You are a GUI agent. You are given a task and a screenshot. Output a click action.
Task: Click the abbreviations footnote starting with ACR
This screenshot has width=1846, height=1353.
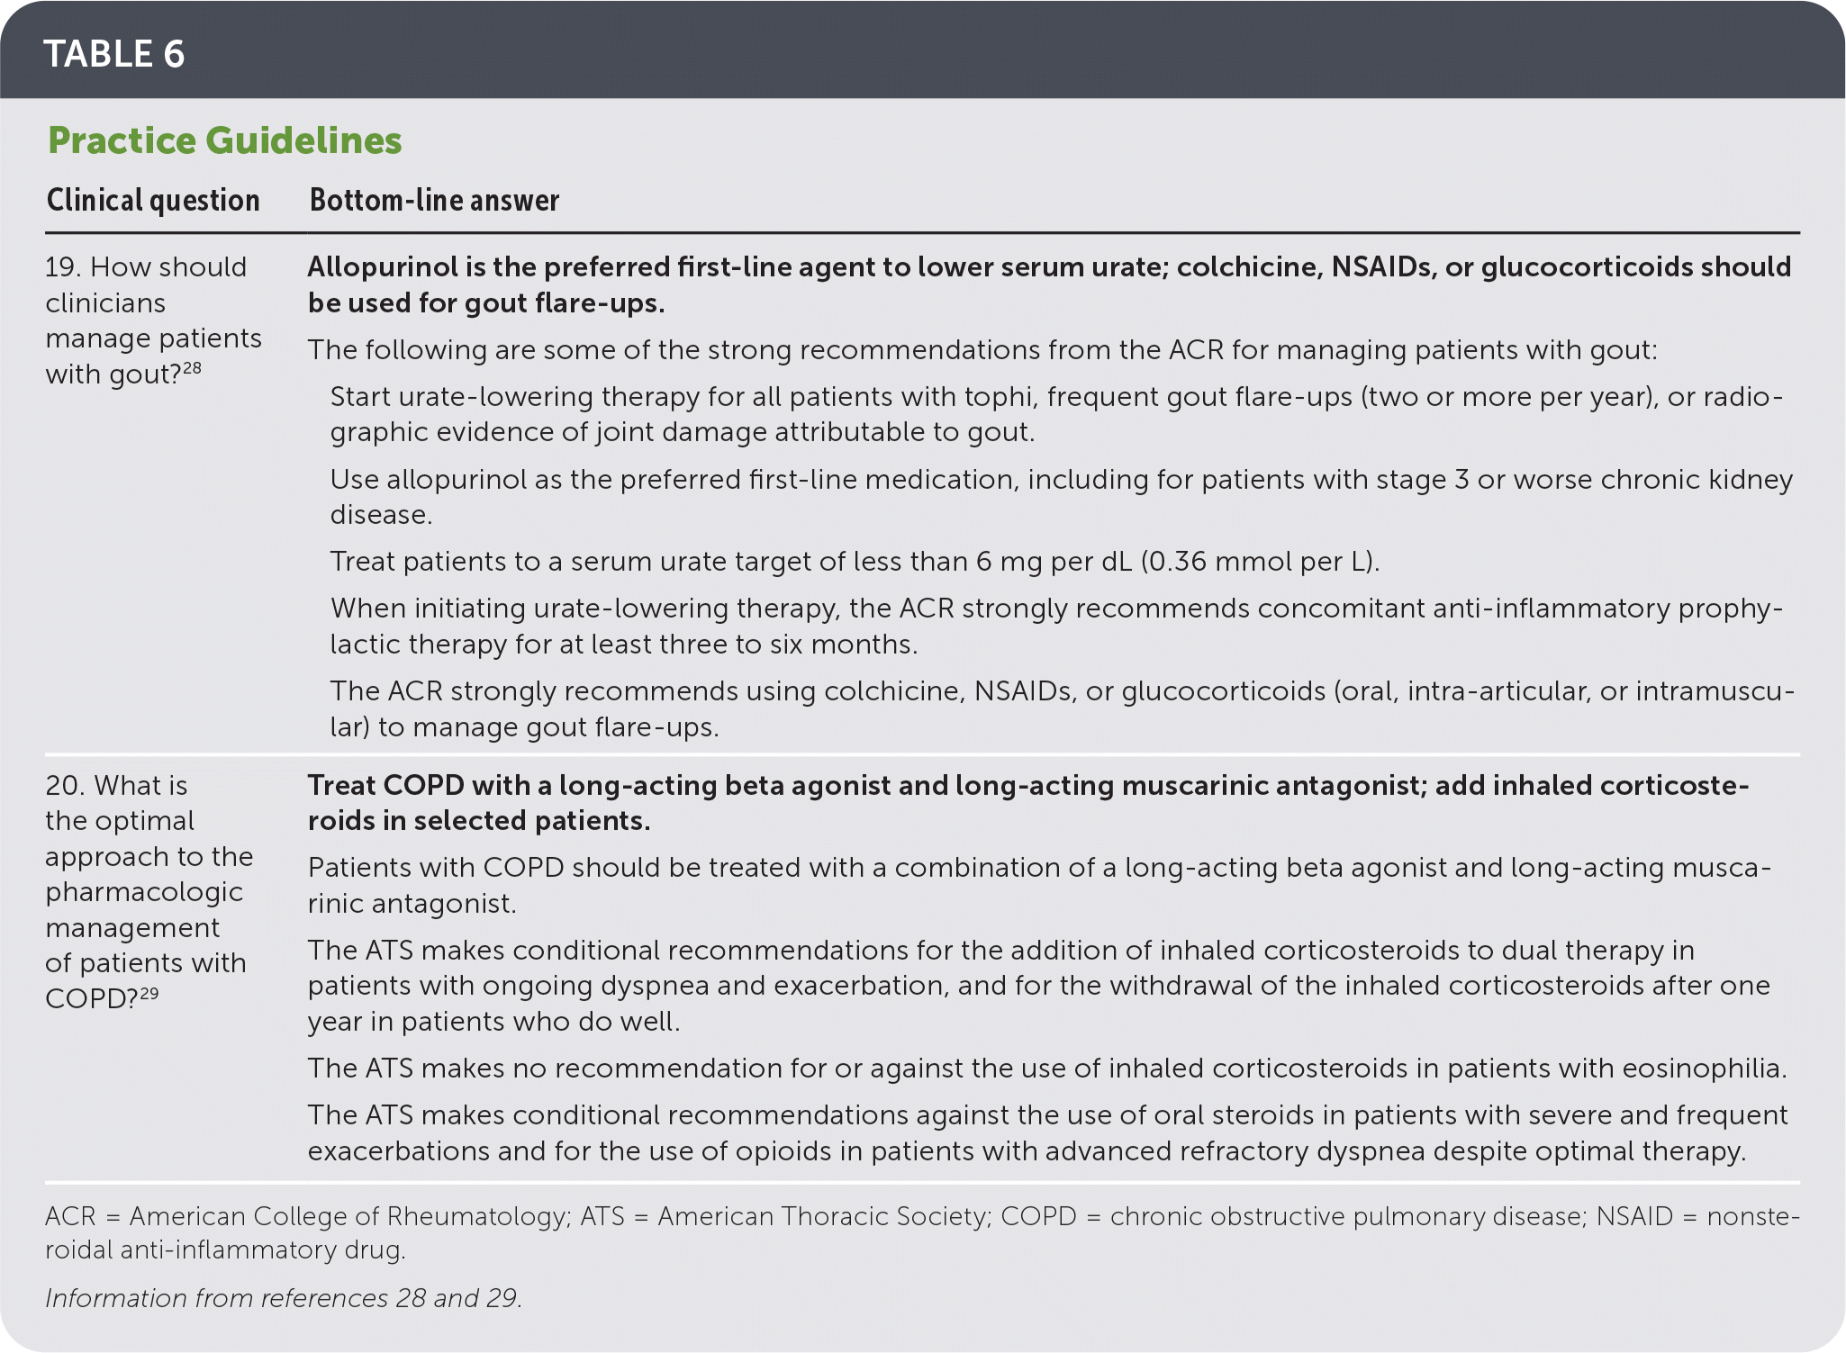tap(921, 1232)
